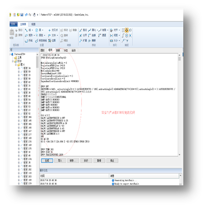Switch to the View ribbon tab

pyautogui.click(x=33, y=24)
